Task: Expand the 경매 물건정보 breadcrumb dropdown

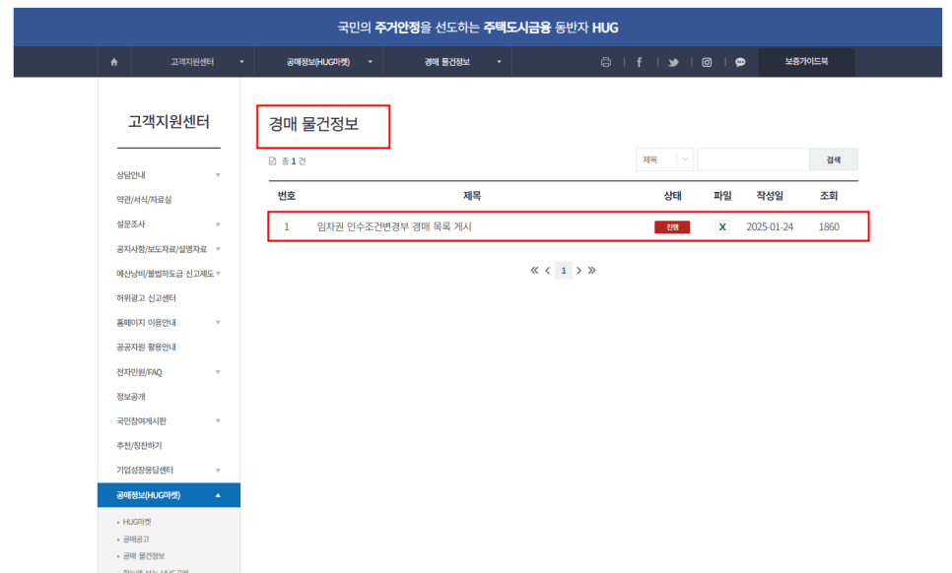Action: click(499, 62)
